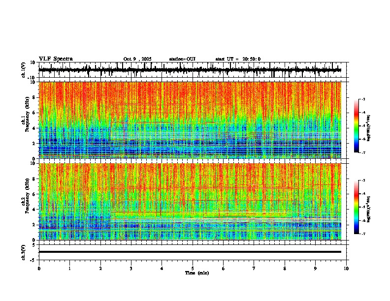Click the station label in the header
The width and height of the screenshot is (390, 301).
[x=182, y=59]
